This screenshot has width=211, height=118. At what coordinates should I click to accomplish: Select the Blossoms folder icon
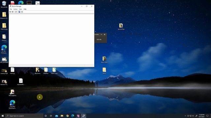[x=38, y=71]
